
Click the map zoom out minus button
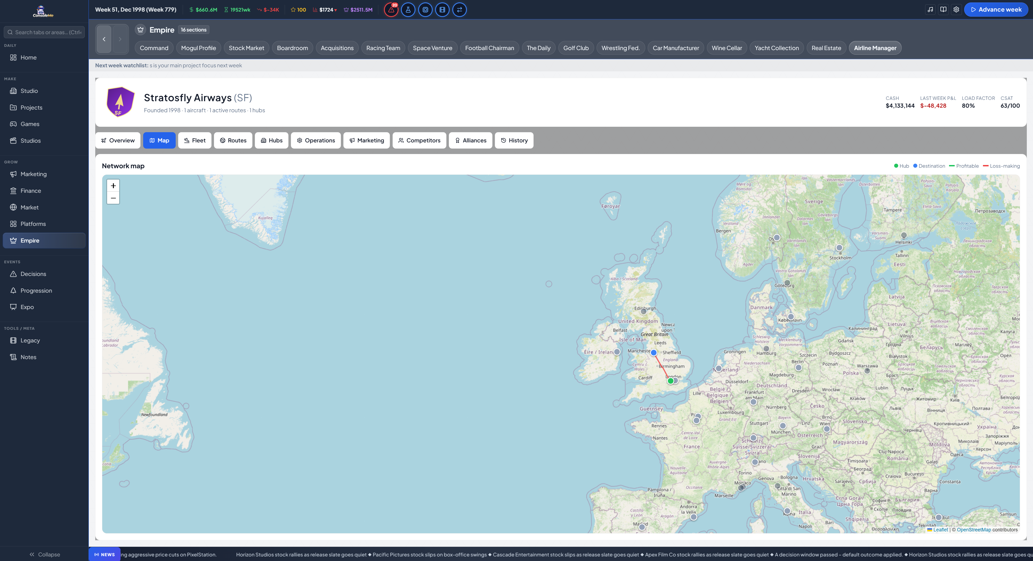pos(113,198)
